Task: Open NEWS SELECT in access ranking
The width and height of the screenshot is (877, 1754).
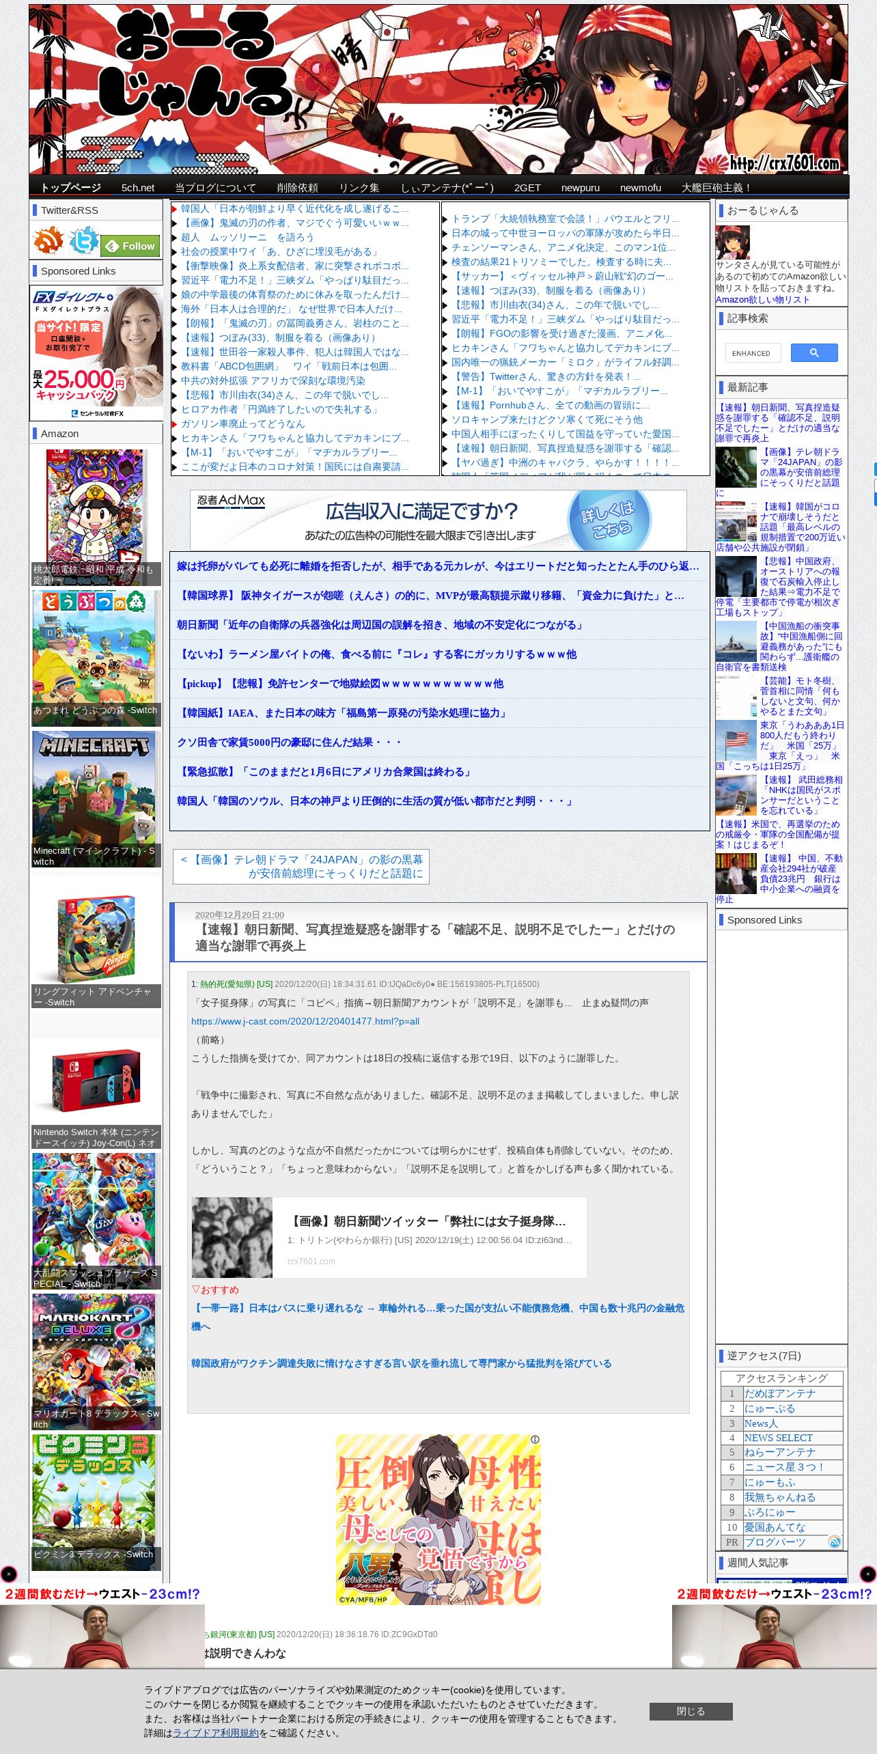Action: (779, 1438)
